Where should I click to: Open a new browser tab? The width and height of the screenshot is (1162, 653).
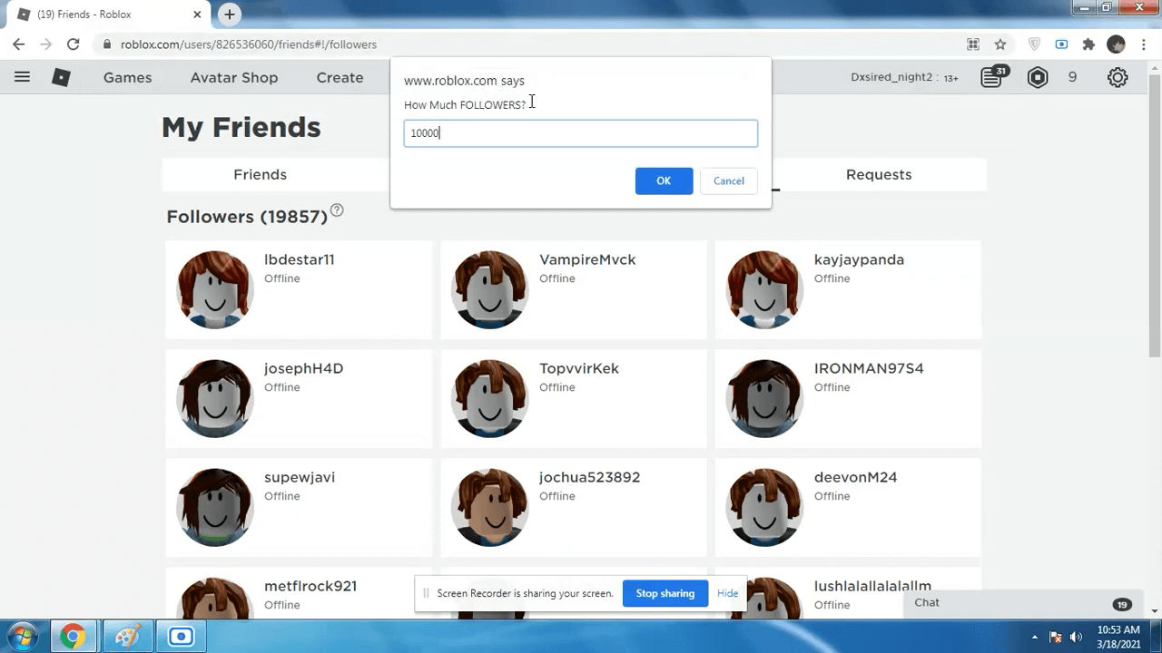click(x=230, y=15)
